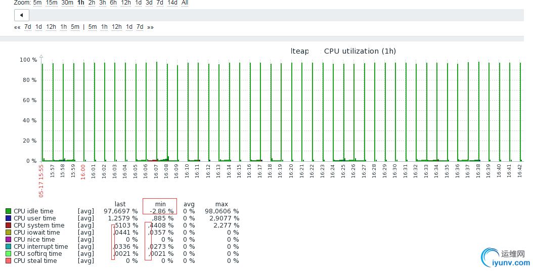Choose 12h in the Zoom row

pyautogui.click(x=126, y=3)
